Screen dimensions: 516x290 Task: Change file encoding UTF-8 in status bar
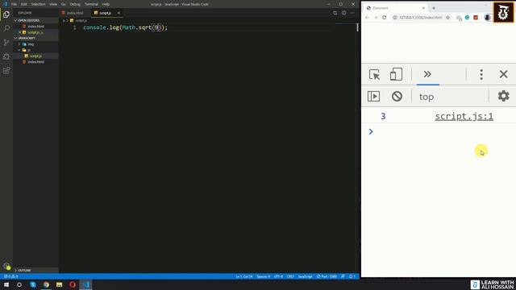point(278,276)
